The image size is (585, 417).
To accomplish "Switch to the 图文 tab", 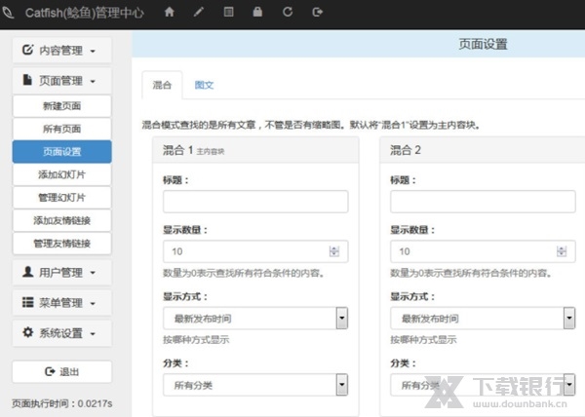I will point(204,86).
